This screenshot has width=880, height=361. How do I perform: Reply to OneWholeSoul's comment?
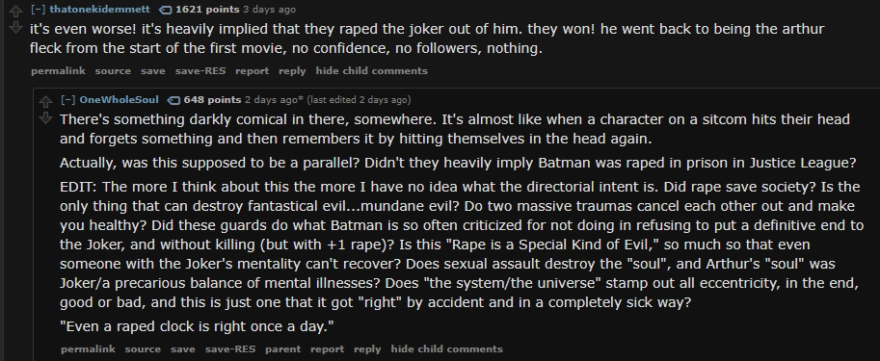click(x=367, y=349)
